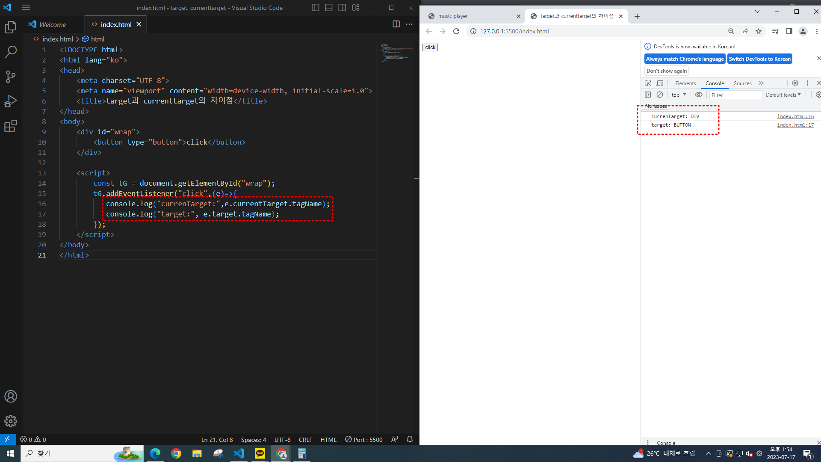Toggle live expression eye icon
Screen dimensions: 821x462
[699, 95]
